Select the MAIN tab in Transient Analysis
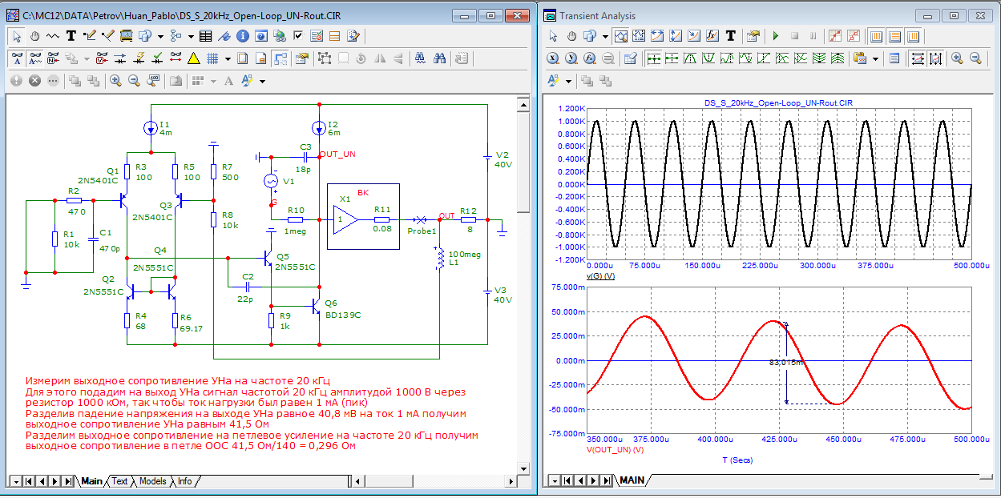Viewport: 1001px width, 498px height. (x=632, y=481)
